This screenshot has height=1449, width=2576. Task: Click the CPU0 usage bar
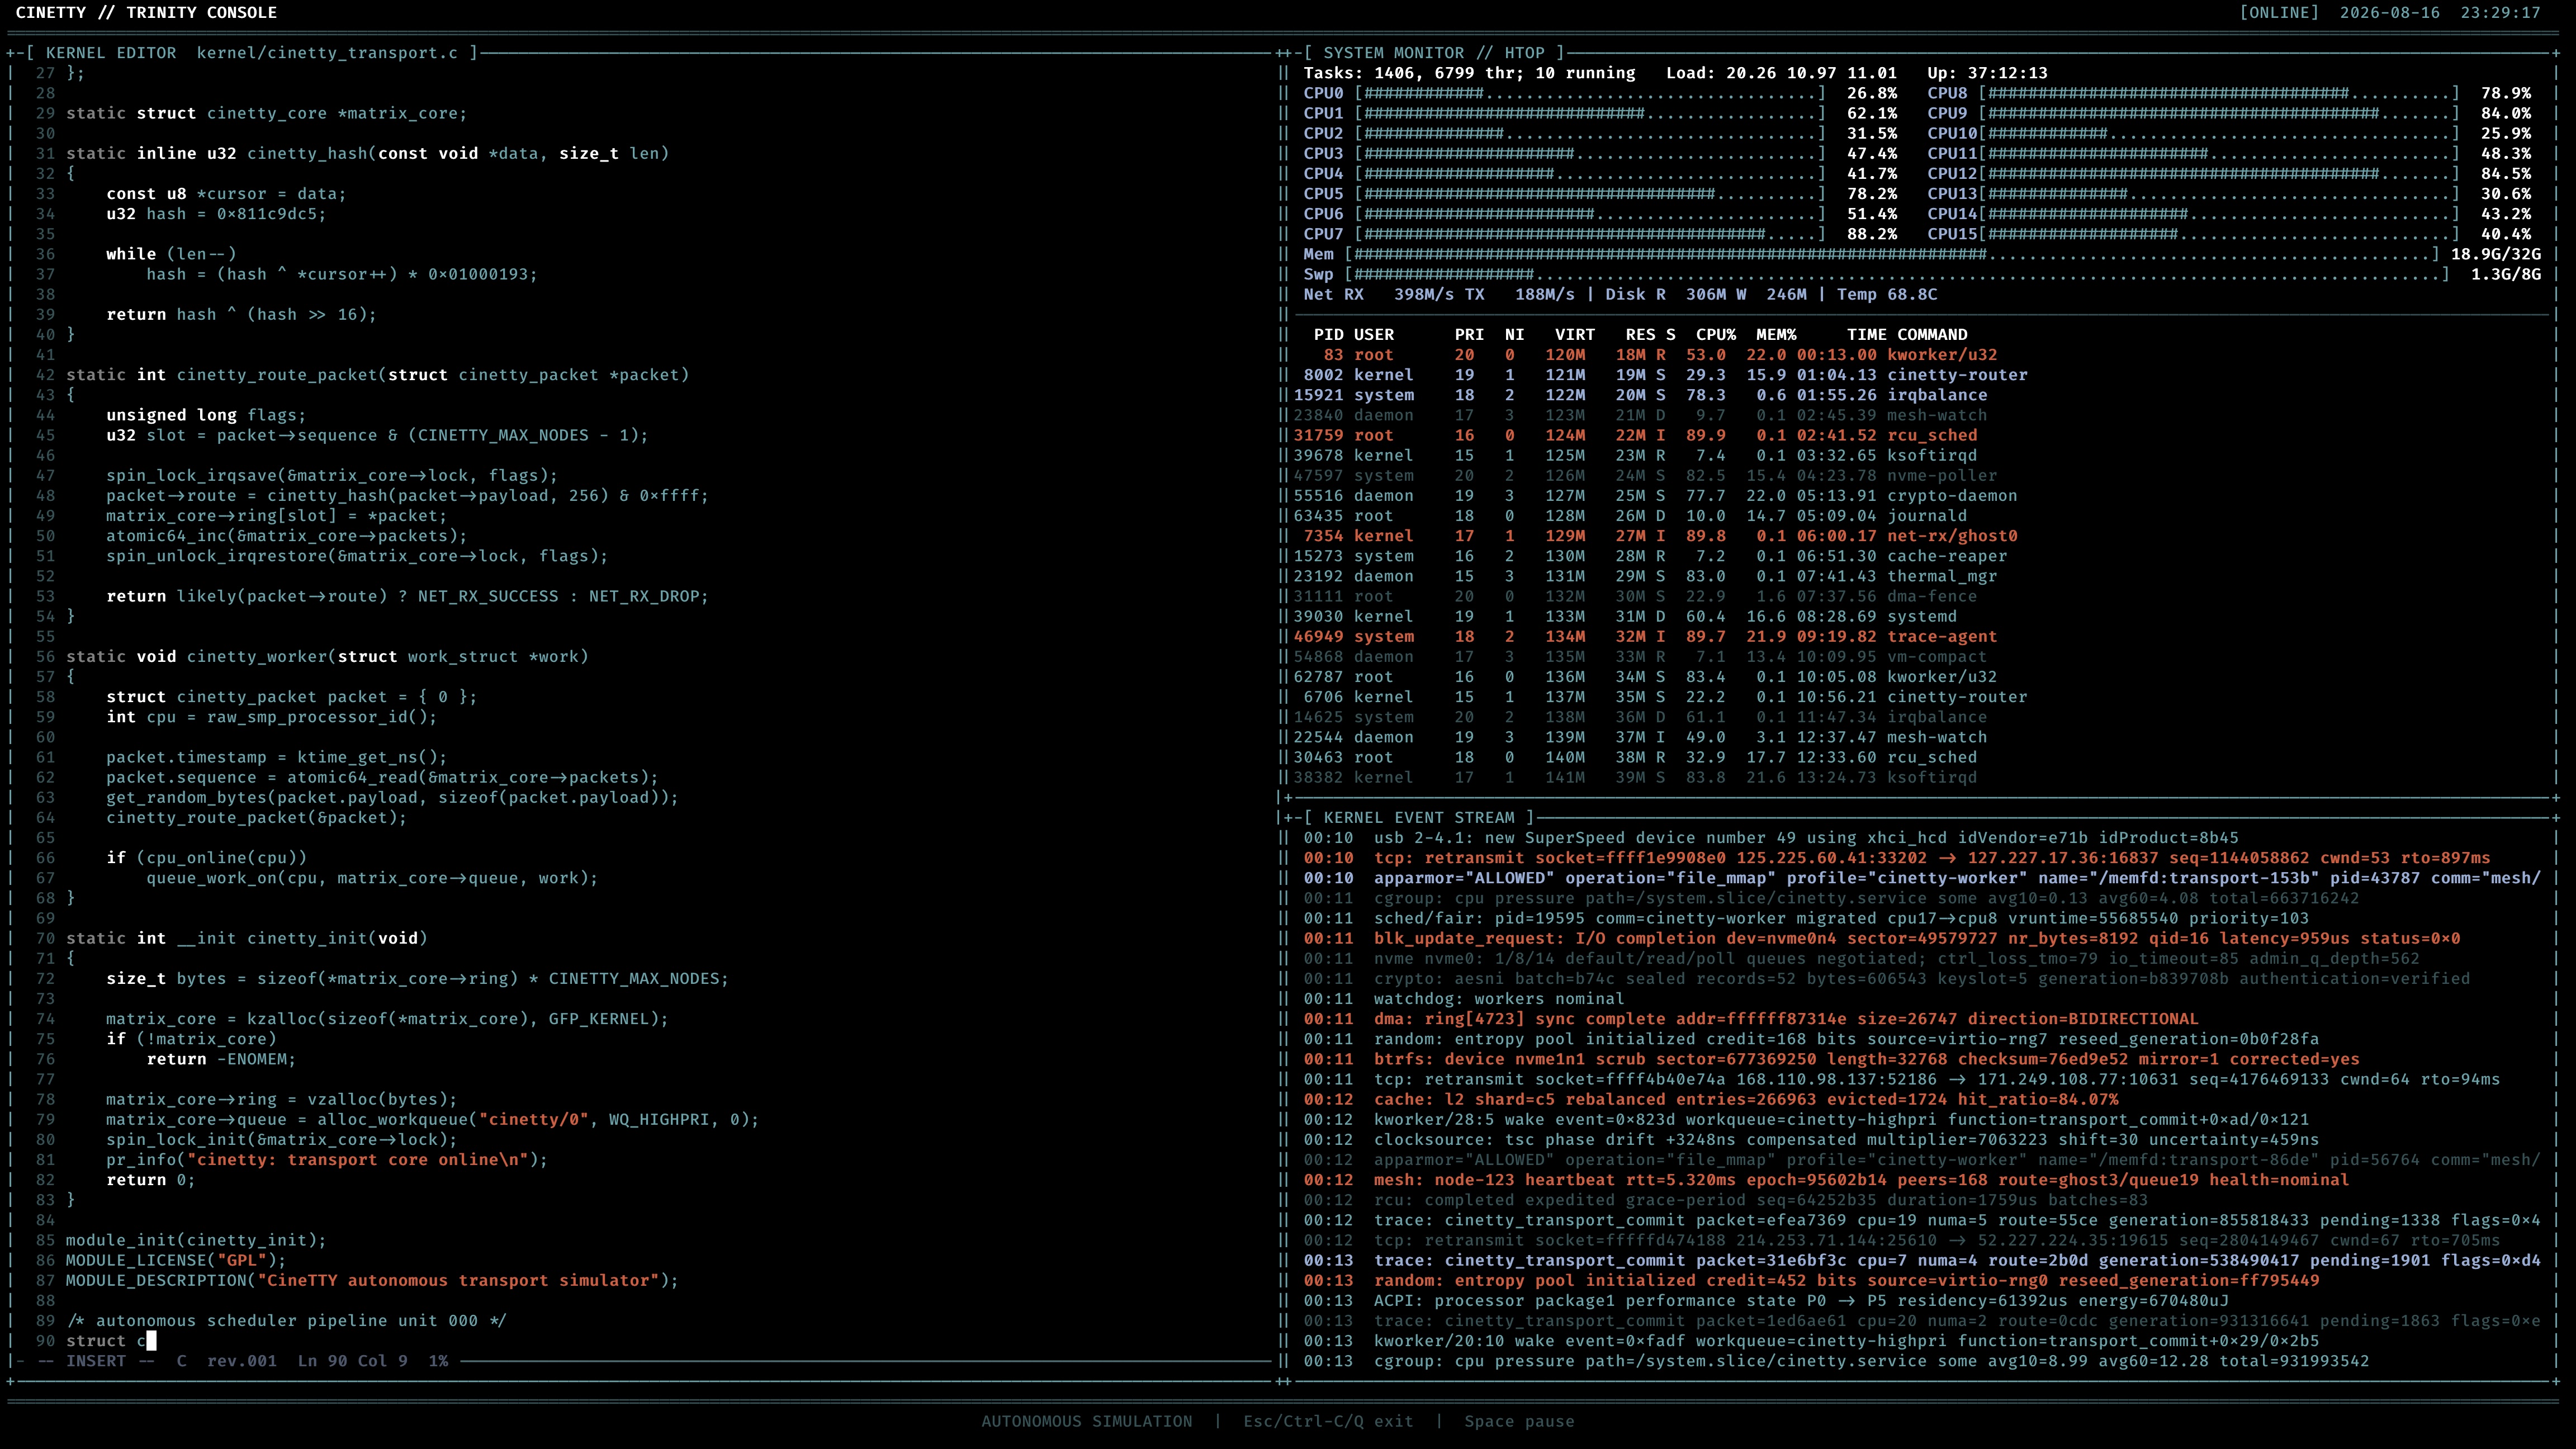(x=1590, y=93)
